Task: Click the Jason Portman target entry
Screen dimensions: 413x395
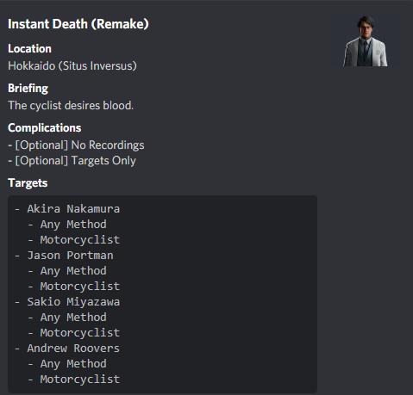Action: 70,256
